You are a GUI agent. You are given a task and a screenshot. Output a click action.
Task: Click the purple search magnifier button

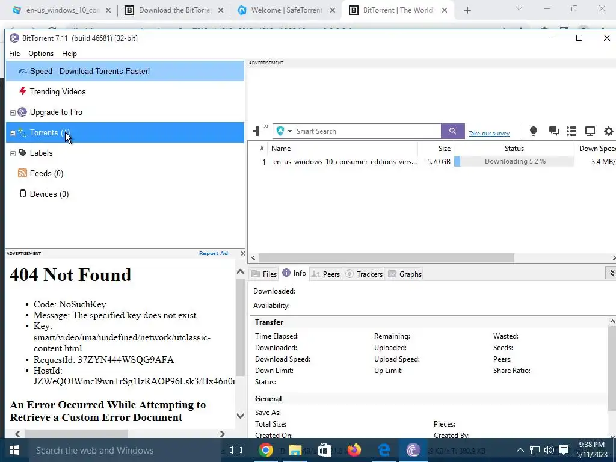click(x=452, y=131)
